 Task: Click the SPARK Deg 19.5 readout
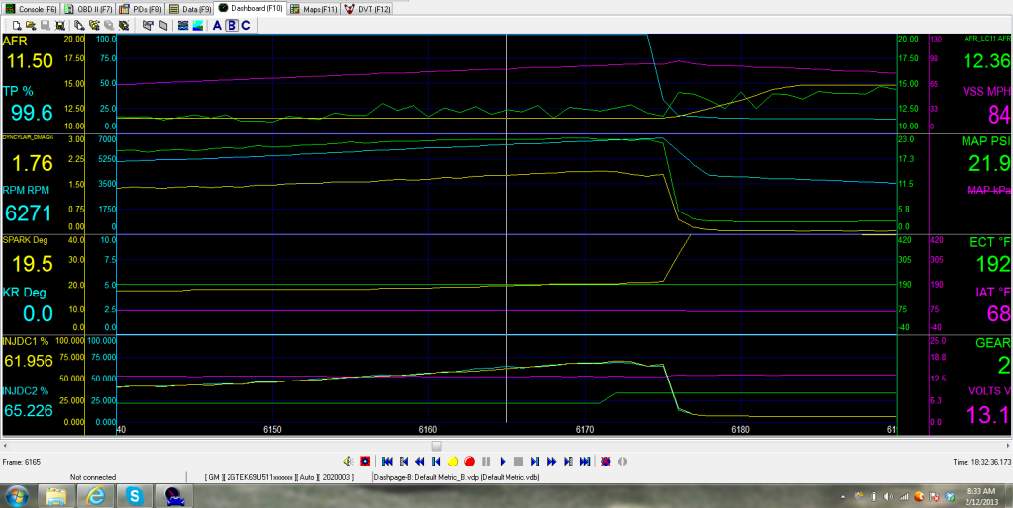(34, 263)
